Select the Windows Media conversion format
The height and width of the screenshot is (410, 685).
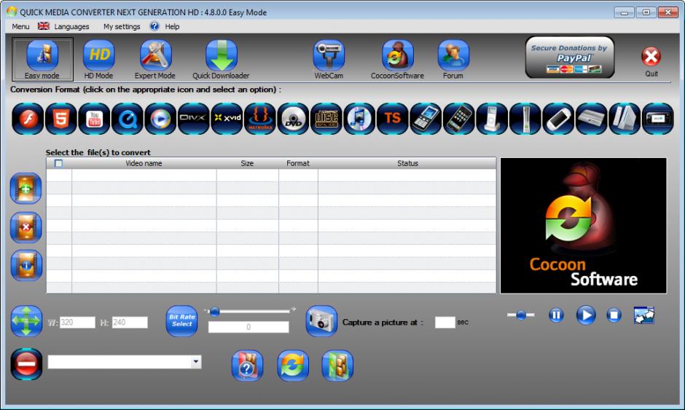(x=161, y=118)
